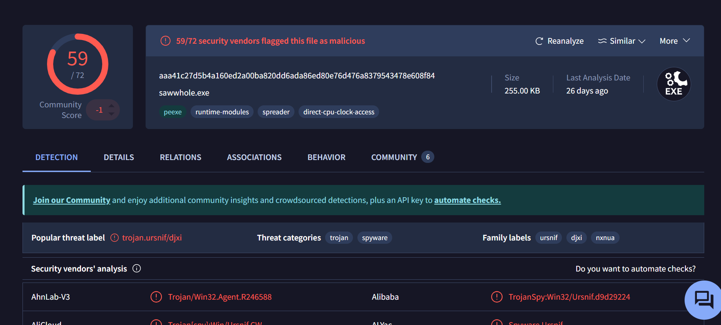Click the AhnLab-V3 detection alert icon

click(x=156, y=297)
